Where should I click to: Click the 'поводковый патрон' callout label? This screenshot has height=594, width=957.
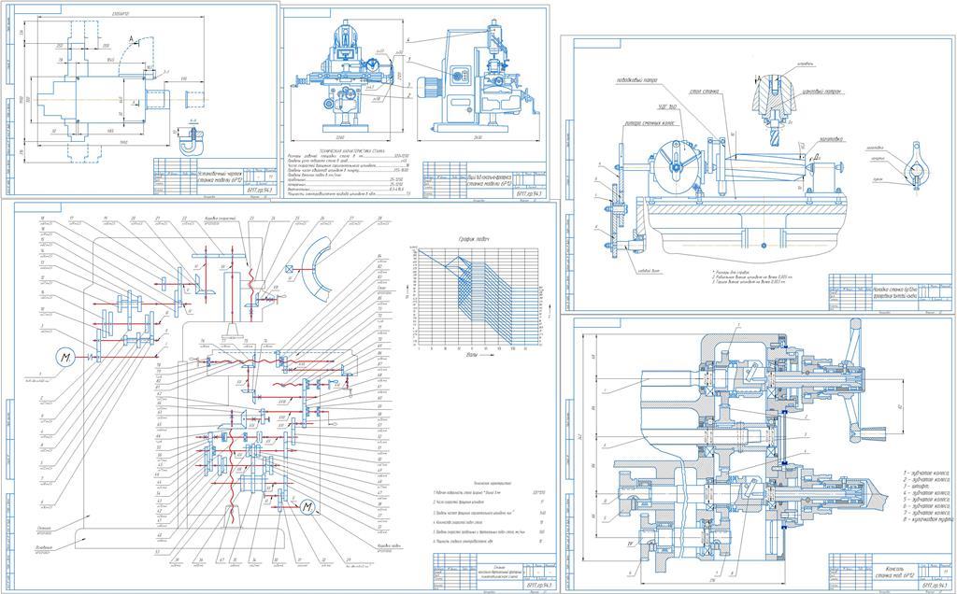(636, 79)
